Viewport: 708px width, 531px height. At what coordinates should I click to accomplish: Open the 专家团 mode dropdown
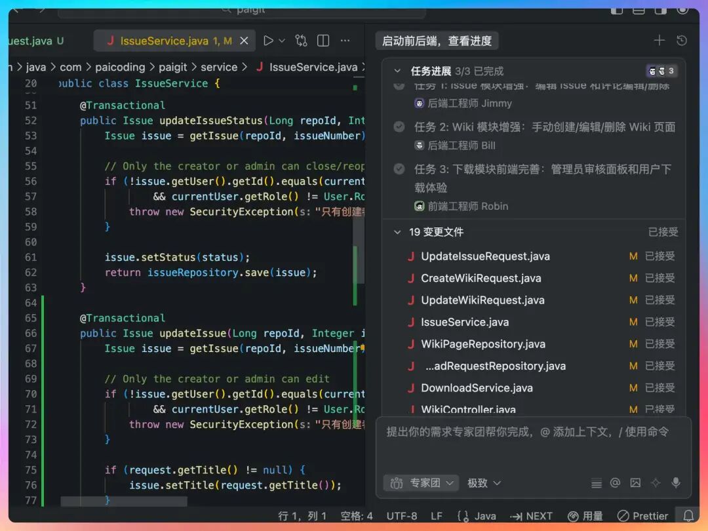tap(420, 482)
